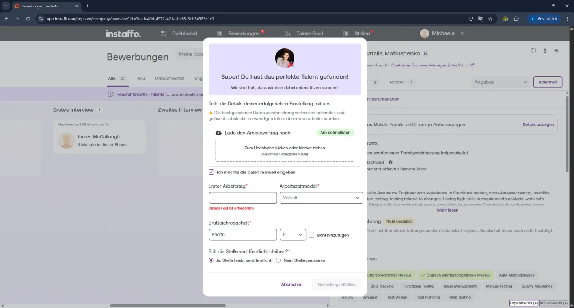Open Stellen in top navigation
The width and height of the screenshot is (574, 308).
tap(357, 33)
